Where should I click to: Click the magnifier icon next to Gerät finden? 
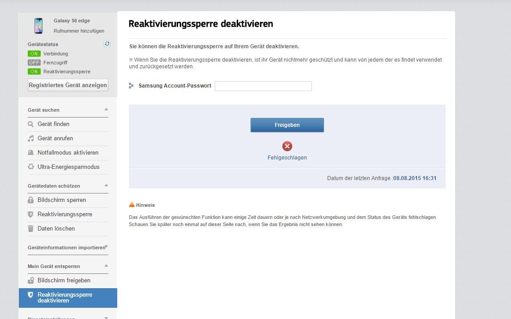30,124
